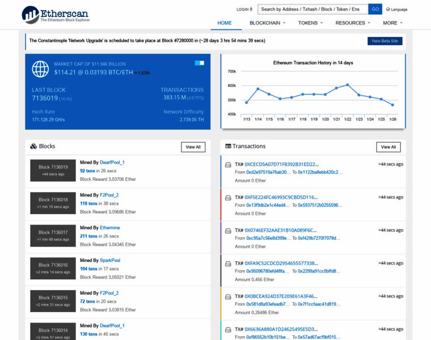Click the Login user icon
This screenshot has width=431, height=340.
coord(251,9)
